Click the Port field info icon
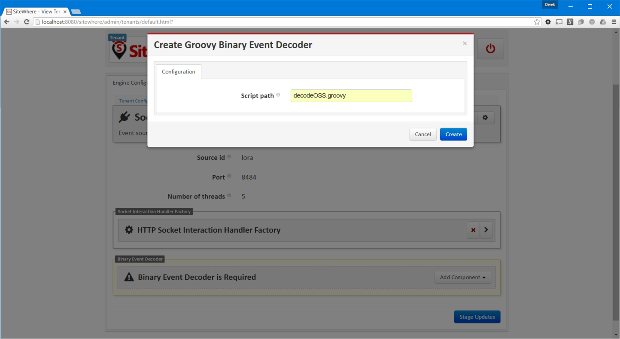The width and height of the screenshot is (620, 339). (x=230, y=175)
